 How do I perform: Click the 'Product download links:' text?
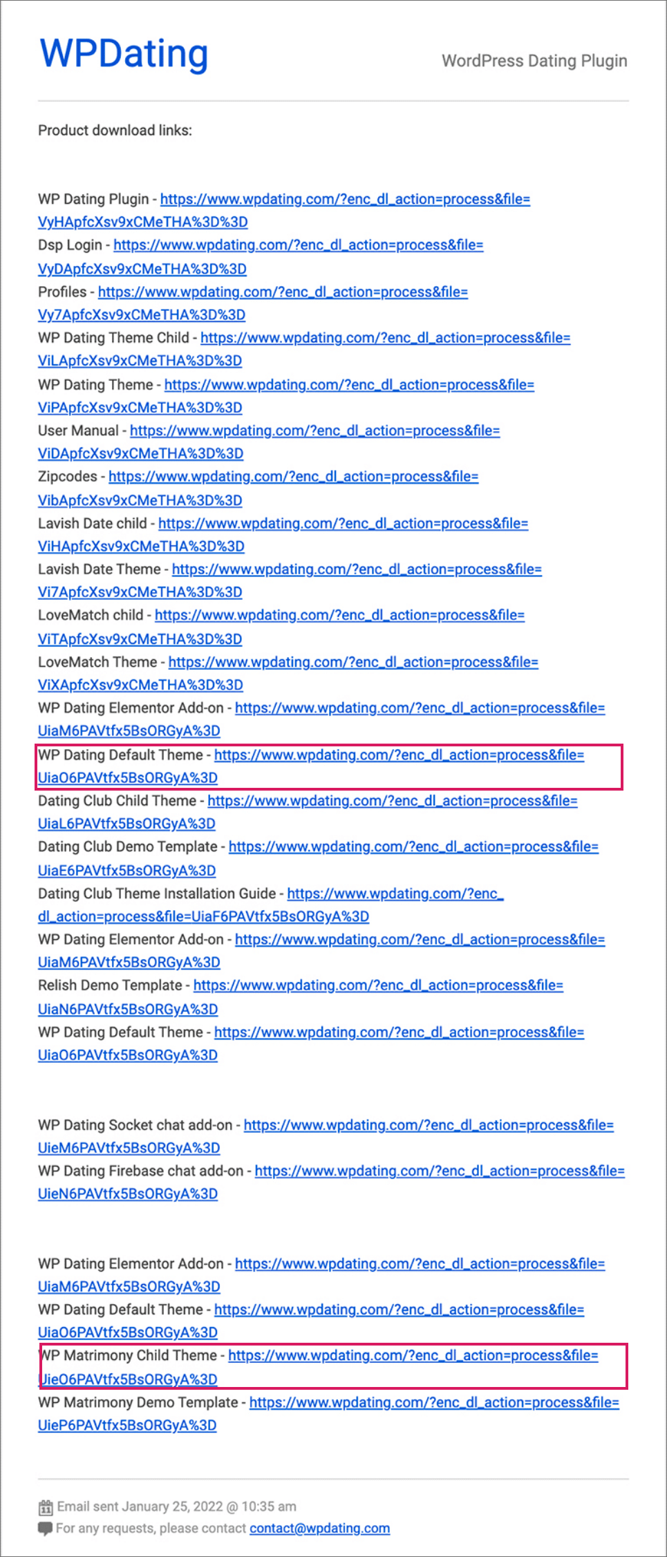click(115, 130)
